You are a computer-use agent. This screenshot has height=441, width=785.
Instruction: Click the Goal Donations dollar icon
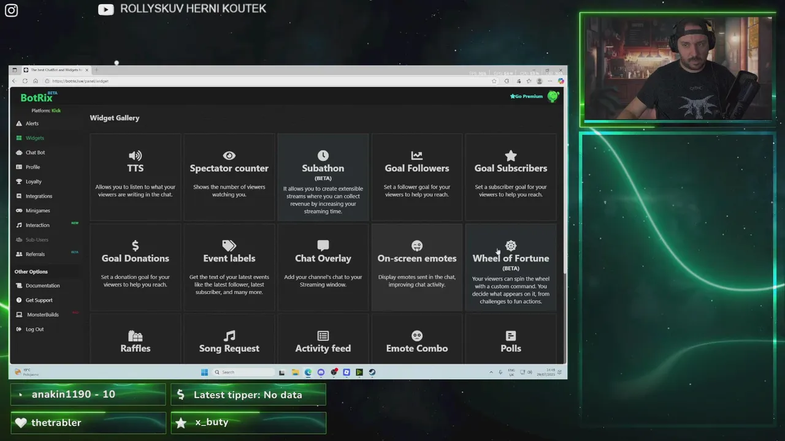pos(135,246)
